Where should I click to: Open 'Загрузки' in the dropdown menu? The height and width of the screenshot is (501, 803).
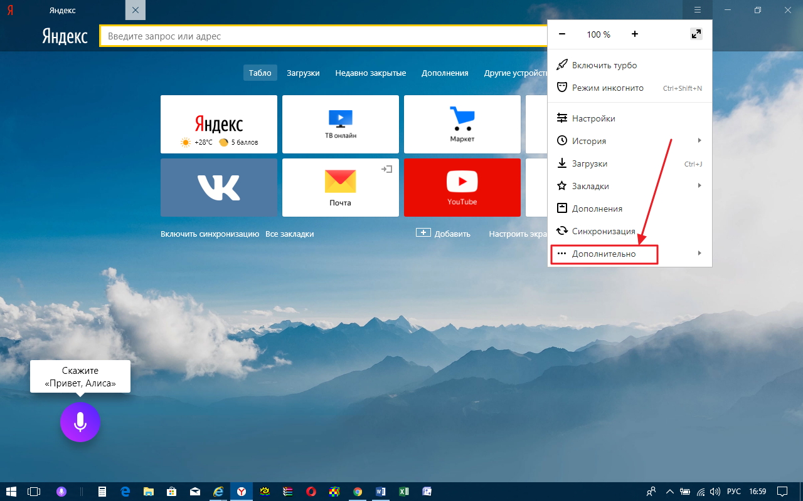(x=630, y=163)
